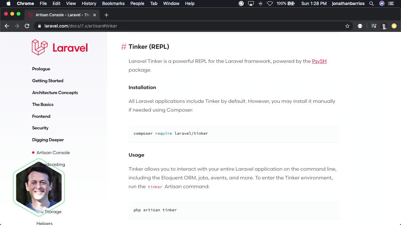This screenshot has height=225, width=401.
Task: Click the Tinker (REPL) section anchor link
Action: tap(123, 47)
